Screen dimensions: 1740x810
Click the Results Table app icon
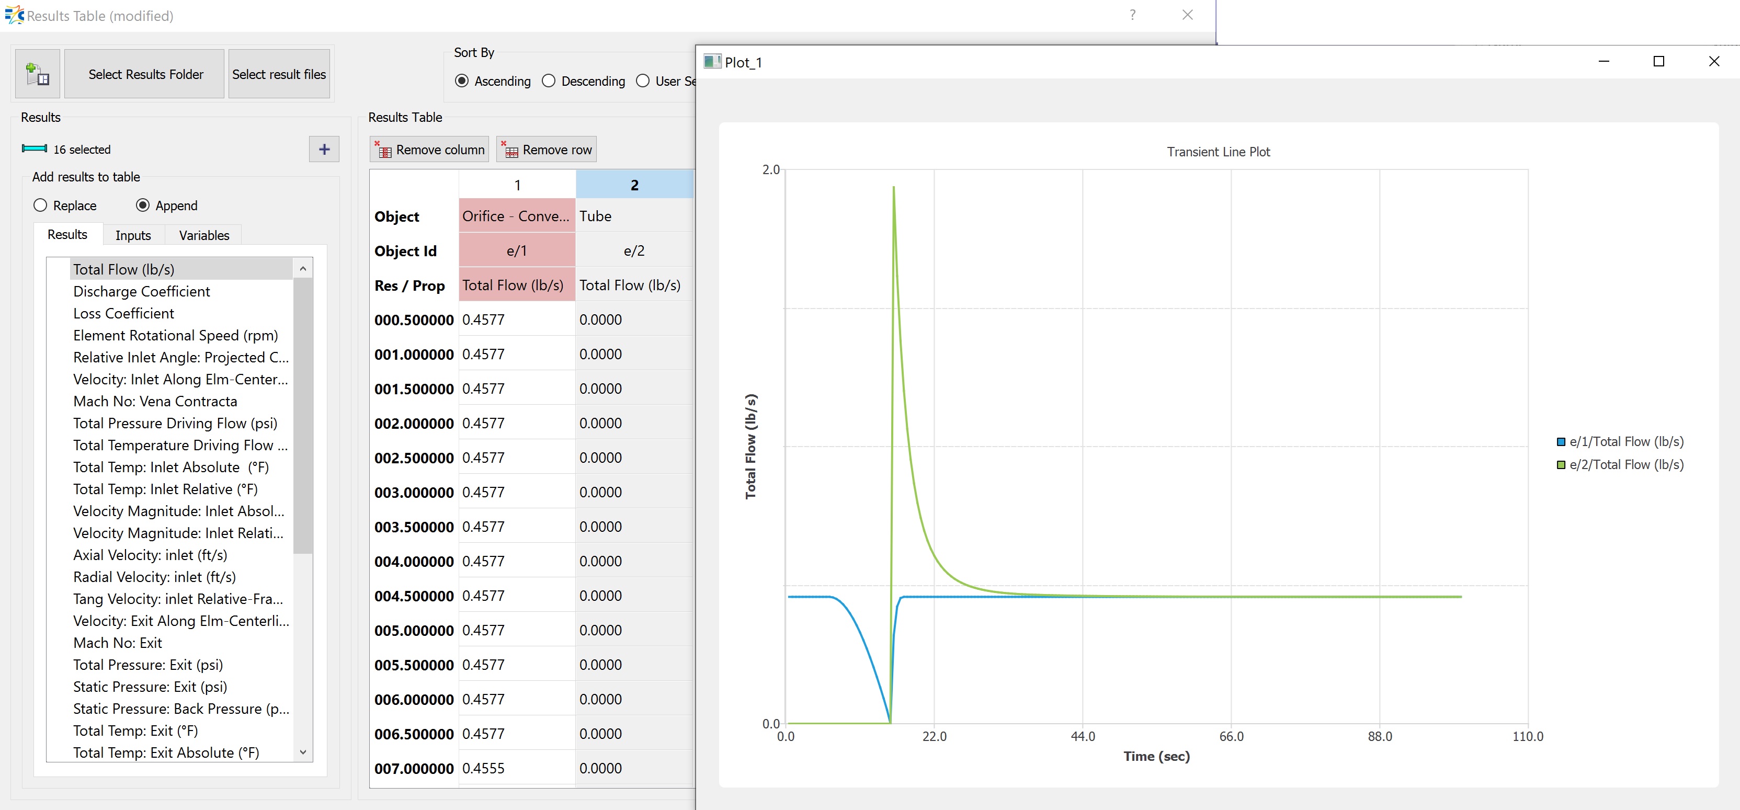pyautogui.click(x=14, y=15)
